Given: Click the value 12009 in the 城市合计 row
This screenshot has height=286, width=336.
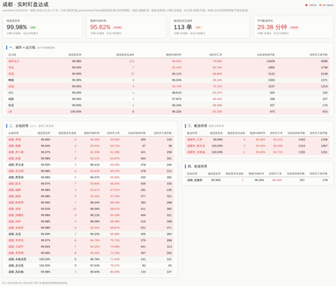Looking at the screenshot, I should 271,61.
